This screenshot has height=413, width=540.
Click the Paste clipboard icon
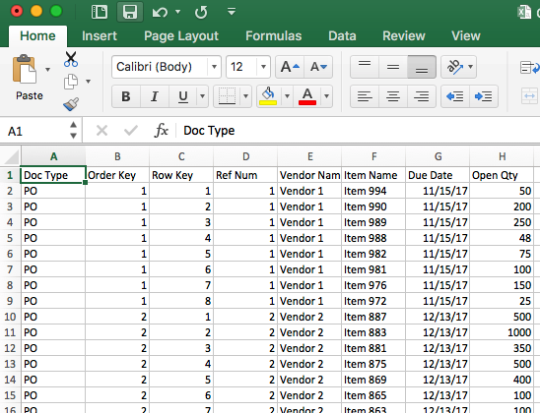pos(24,70)
